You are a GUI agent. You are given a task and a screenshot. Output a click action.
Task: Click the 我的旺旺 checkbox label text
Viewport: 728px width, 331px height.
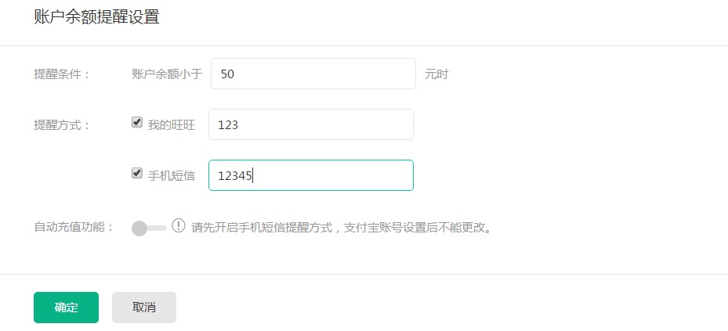tap(172, 125)
